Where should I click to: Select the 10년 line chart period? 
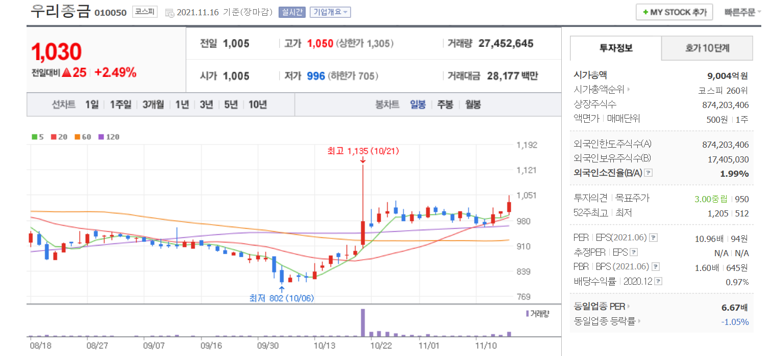258,105
